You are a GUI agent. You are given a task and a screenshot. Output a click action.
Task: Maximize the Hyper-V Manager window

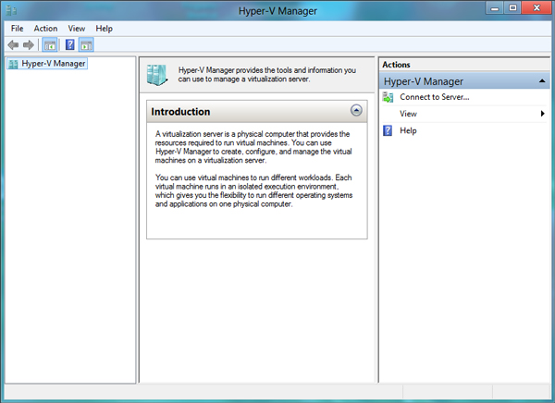click(x=512, y=8)
